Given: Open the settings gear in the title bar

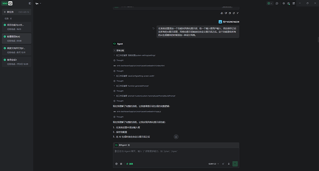Looking at the screenshot, I should tap(283, 3).
